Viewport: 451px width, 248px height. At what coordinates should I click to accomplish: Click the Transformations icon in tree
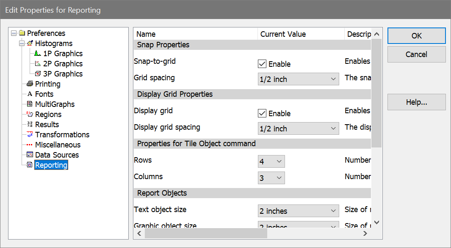point(30,135)
